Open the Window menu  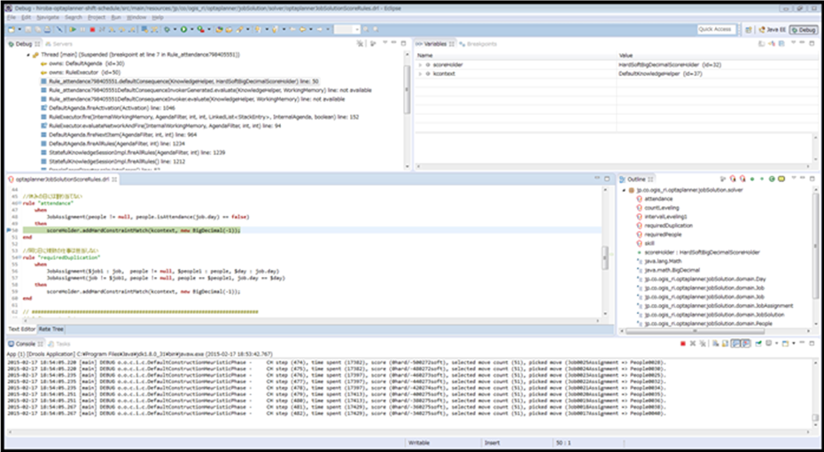136,18
